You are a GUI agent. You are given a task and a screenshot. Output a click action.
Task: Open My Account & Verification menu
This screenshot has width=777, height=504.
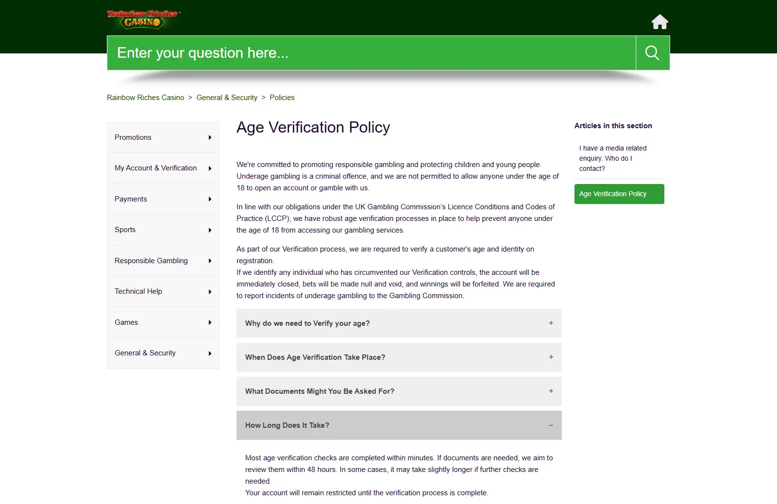coord(163,168)
